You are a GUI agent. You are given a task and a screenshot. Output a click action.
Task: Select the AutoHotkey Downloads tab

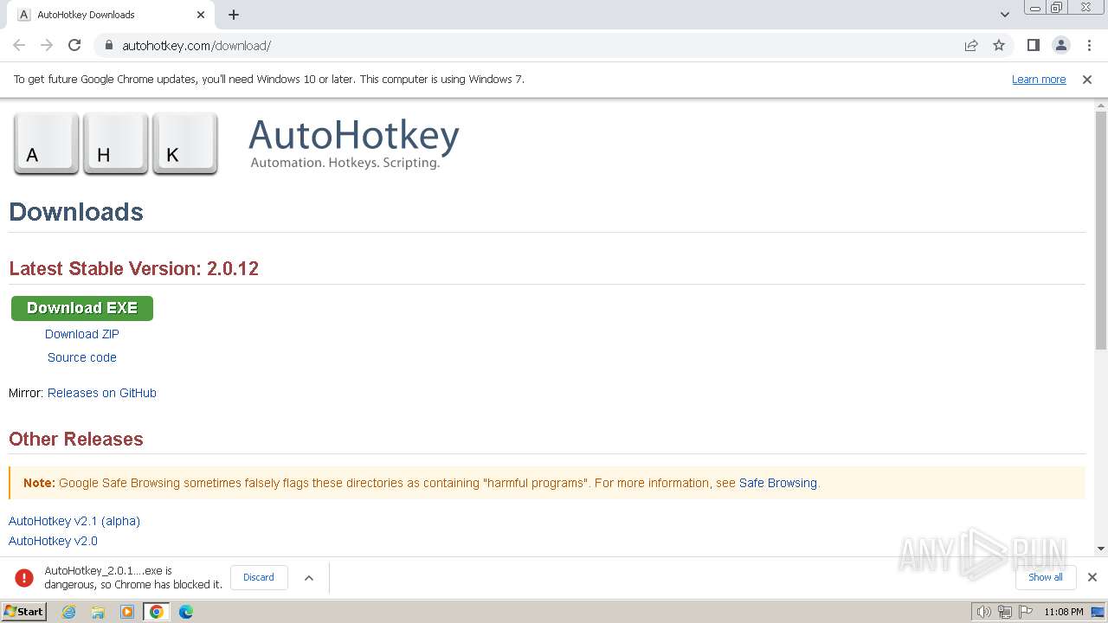[x=111, y=15]
